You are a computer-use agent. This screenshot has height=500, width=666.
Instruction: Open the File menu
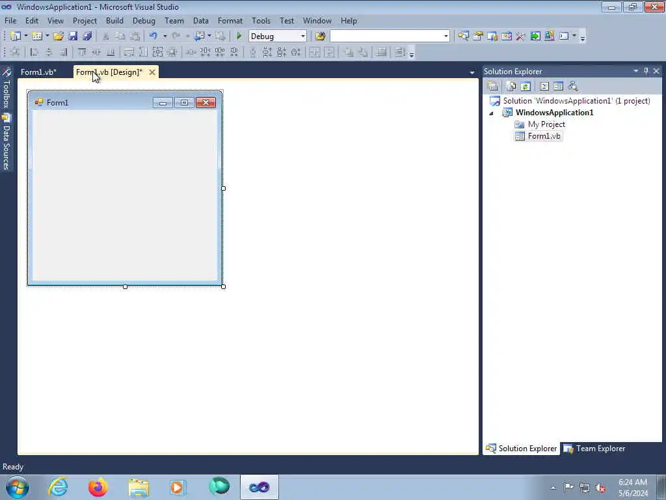pyautogui.click(x=10, y=21)
